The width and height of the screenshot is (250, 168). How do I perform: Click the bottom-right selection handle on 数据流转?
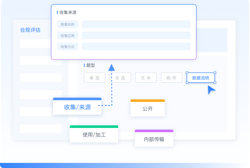tap(215, 82)
